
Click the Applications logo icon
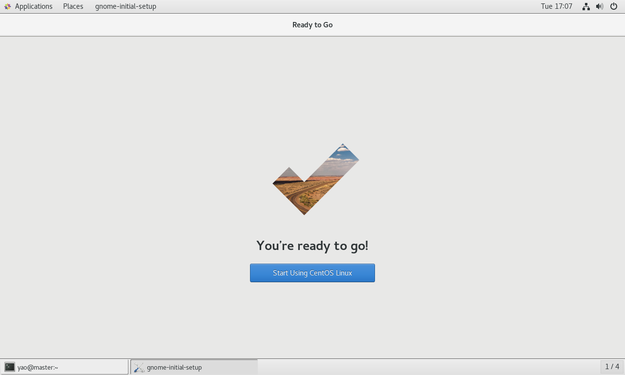[8, 6]
